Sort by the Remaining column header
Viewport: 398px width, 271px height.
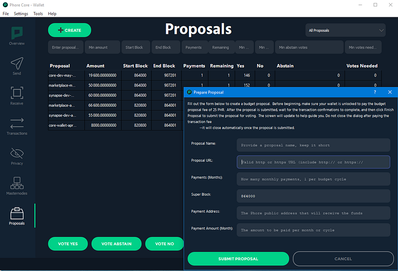pos(221,66)
